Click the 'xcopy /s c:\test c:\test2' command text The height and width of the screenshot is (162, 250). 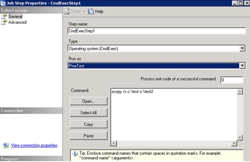pyautogui.click(x=132, y=92)
